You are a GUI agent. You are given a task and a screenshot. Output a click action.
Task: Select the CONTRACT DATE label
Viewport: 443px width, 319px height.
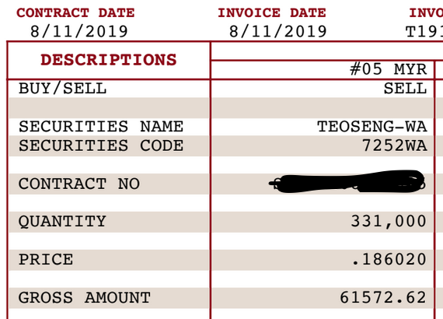pyautogui.click(x=75, y=12)
